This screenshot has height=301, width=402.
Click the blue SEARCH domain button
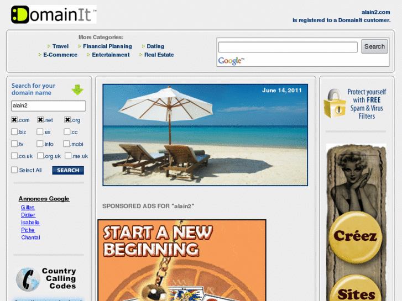pyautogui.click(x=68, y=170)
